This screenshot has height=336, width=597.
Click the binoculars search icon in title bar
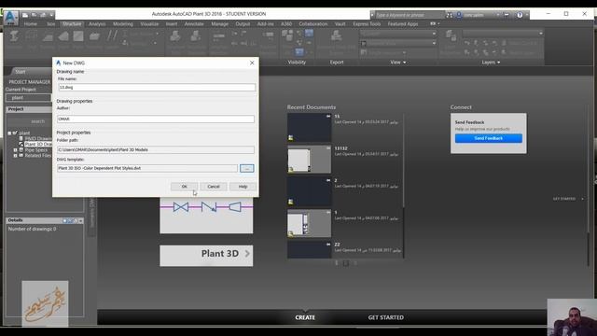[x=450, y=15]
